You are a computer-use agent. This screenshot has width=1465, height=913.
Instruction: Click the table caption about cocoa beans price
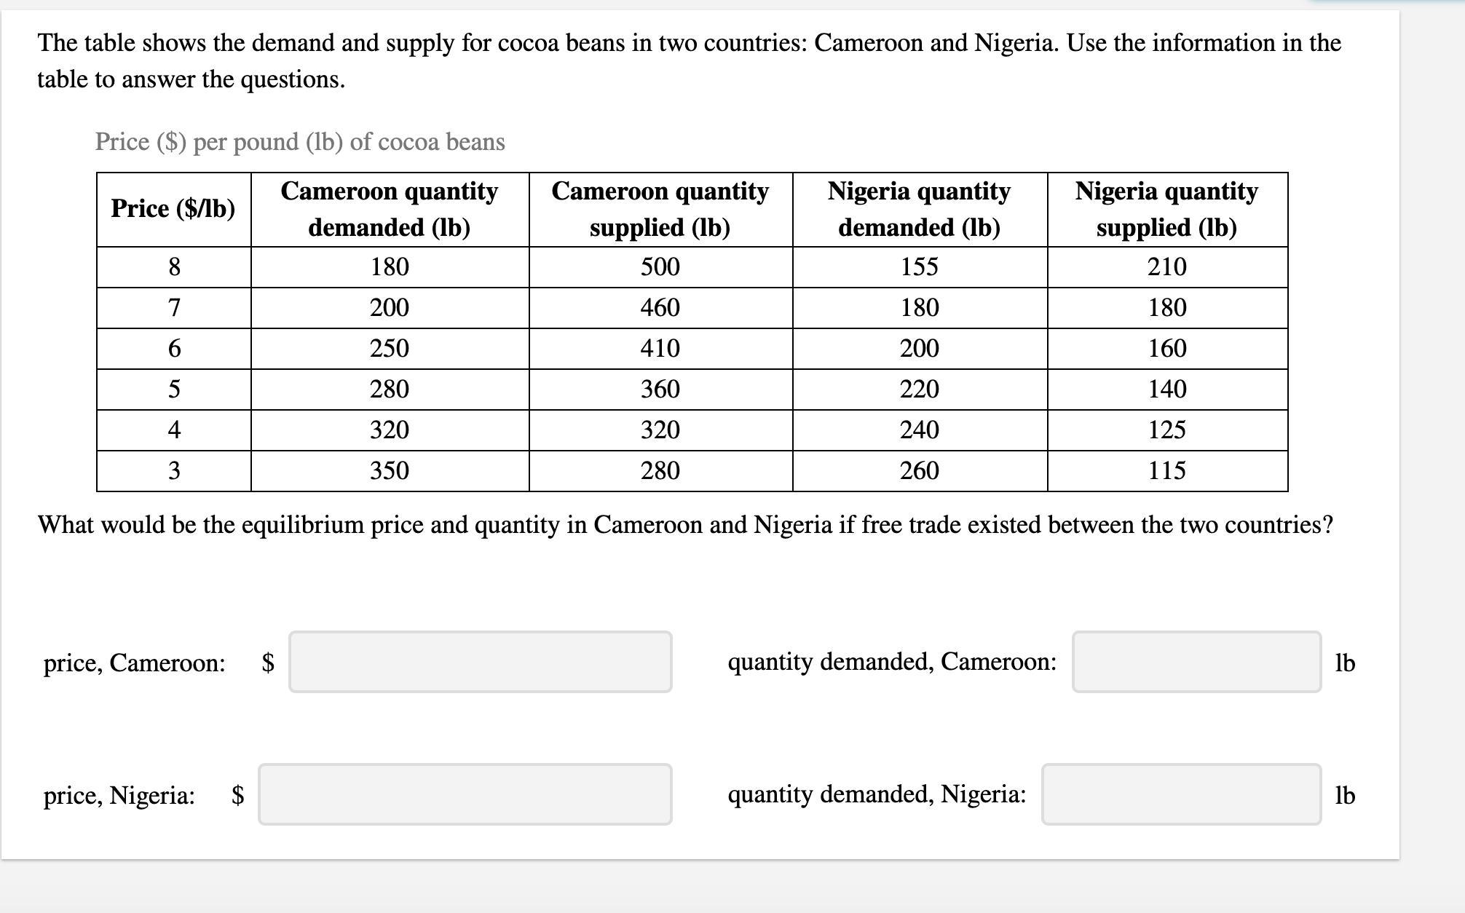click(x=300, y=141)
